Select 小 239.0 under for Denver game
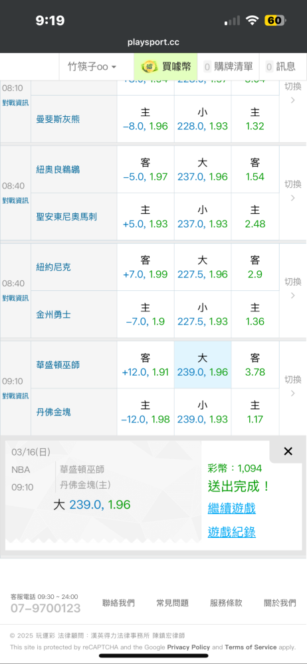Image resolution: width=307 pixels, height=664 pixels. [203, 412]
